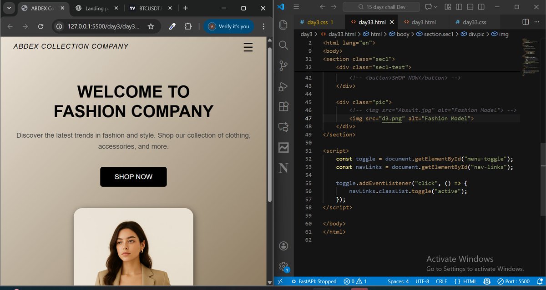Click the Verify it's you profile button
Image resolution: width=546 pixels, height=290 pixels.
point(229,26)
